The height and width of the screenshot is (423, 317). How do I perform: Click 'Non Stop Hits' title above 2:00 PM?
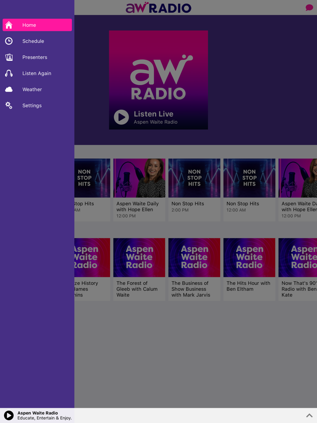click(x=188, y=204)
